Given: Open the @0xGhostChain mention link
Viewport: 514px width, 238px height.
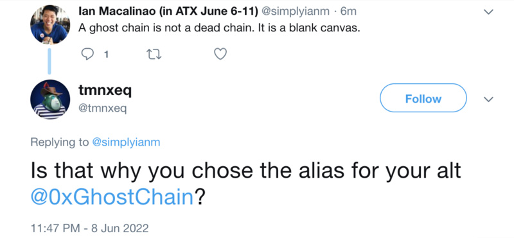Looking at the screenshot, I should pos(111,198).
